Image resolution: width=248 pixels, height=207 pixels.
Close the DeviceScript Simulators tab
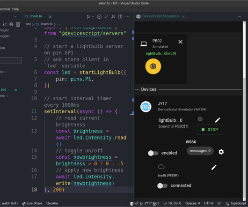tap(183, 16)
